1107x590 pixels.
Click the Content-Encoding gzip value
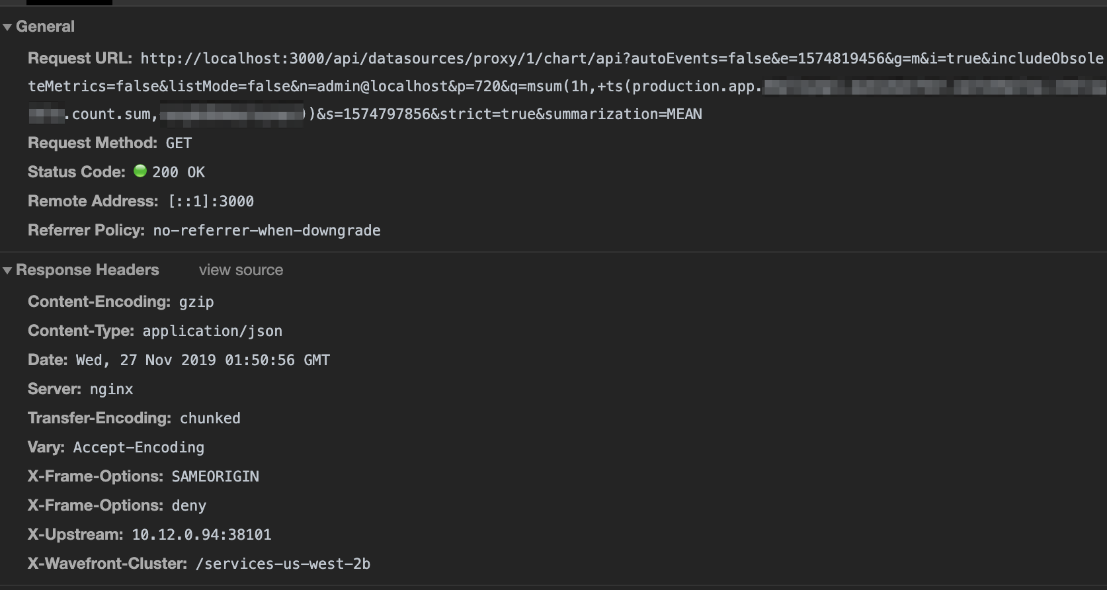tap(195, 302)
